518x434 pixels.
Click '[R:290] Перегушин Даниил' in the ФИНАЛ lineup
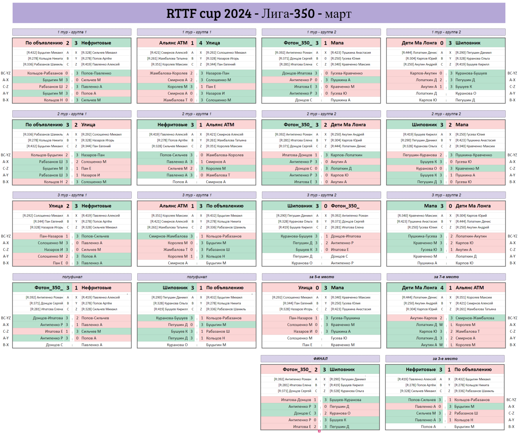[x=347, y=379]
